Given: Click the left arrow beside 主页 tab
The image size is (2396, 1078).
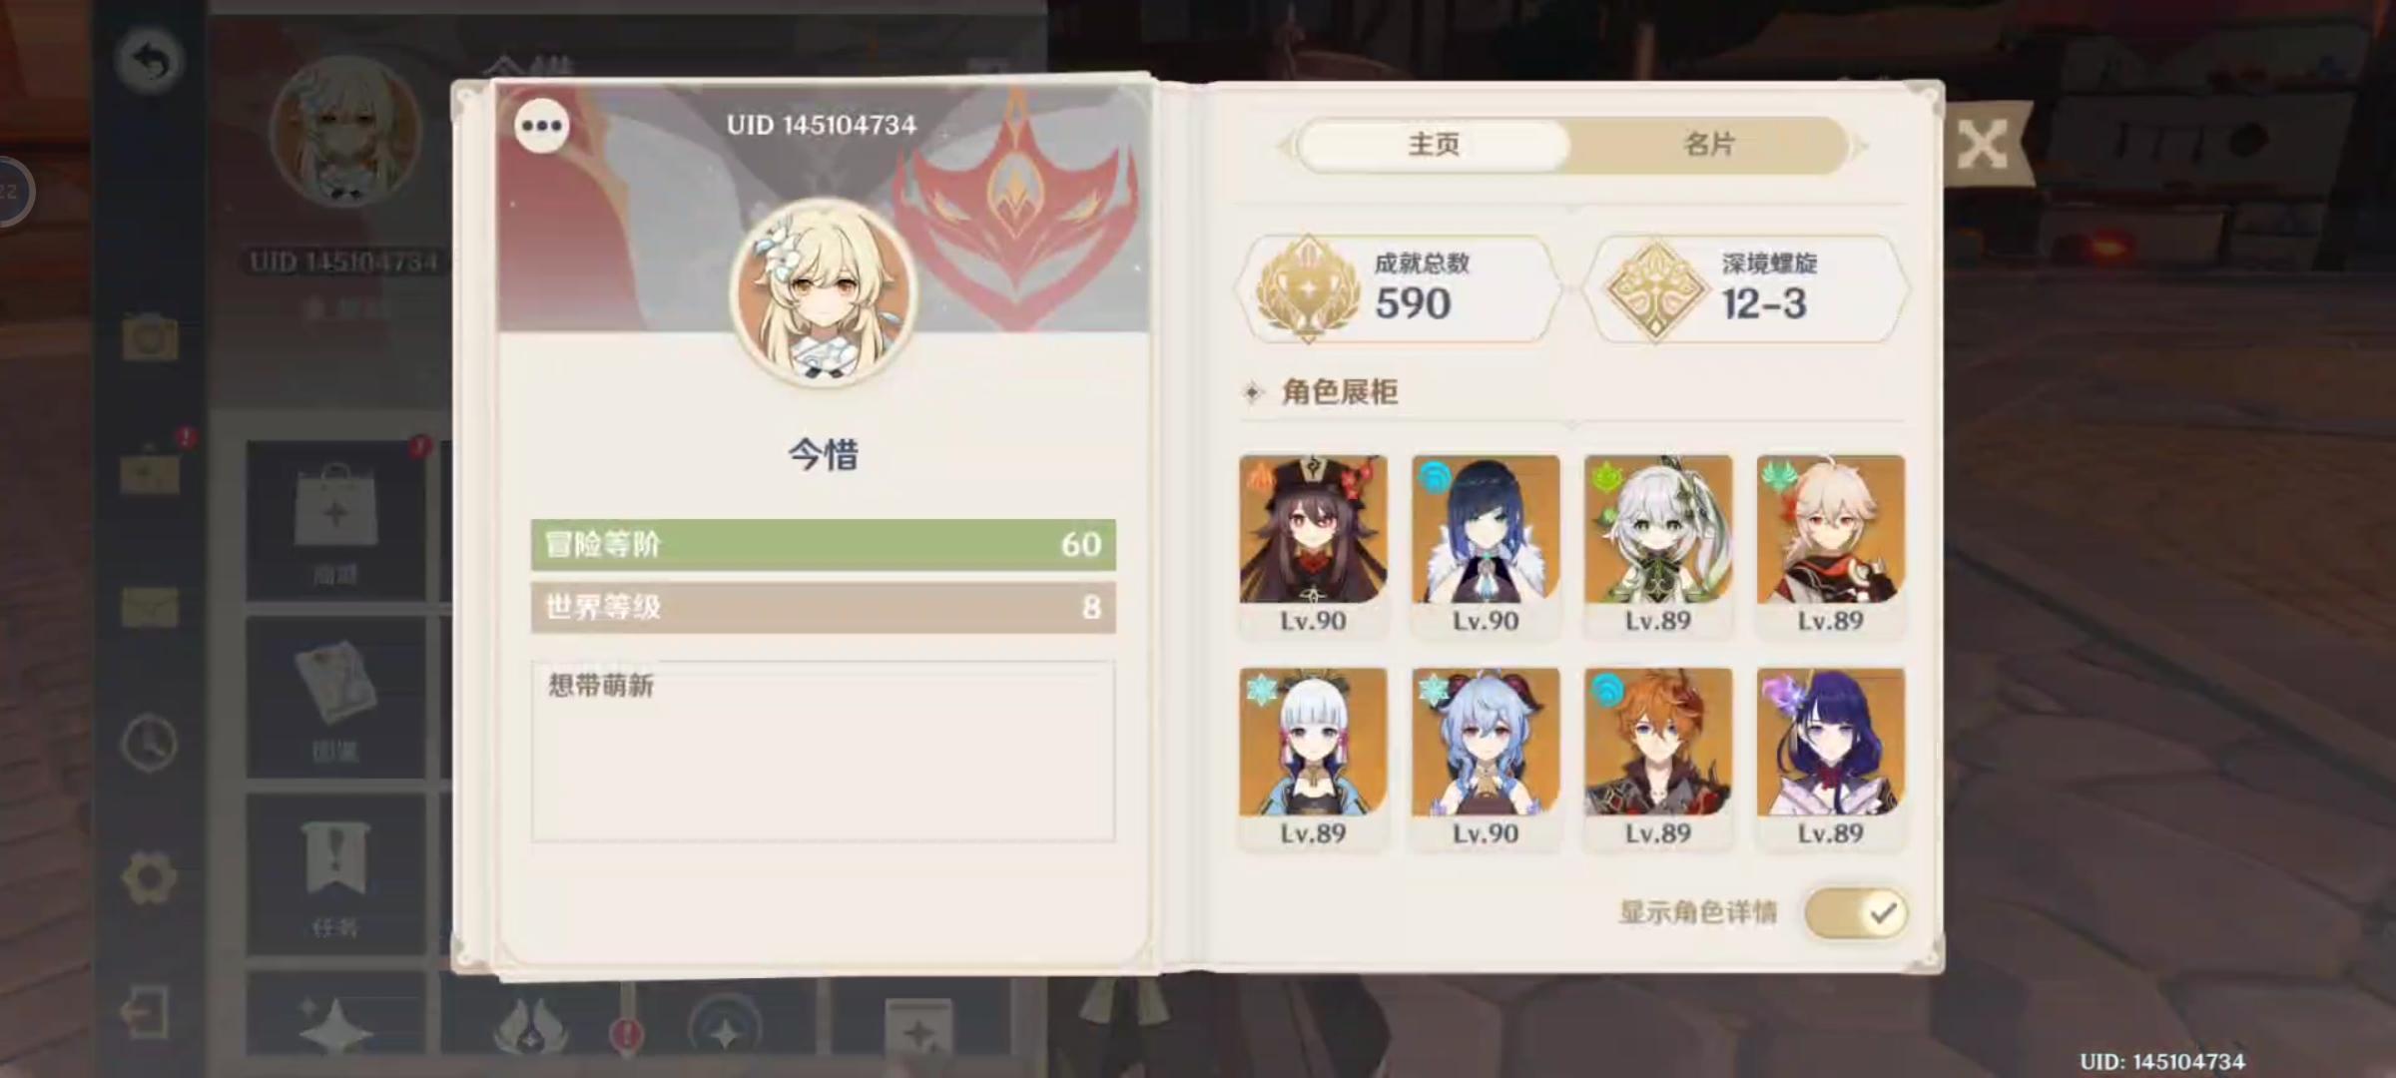Looking at the screenshot, I should pos(1285,146).
